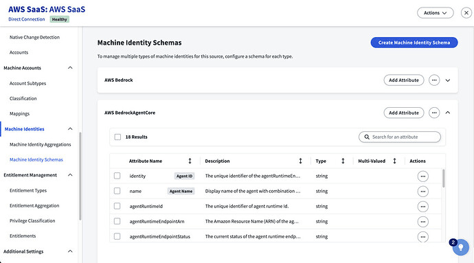Open Entitlements in the sidebar
Viewport: 474px width, 263px height.
click(23, 236)
